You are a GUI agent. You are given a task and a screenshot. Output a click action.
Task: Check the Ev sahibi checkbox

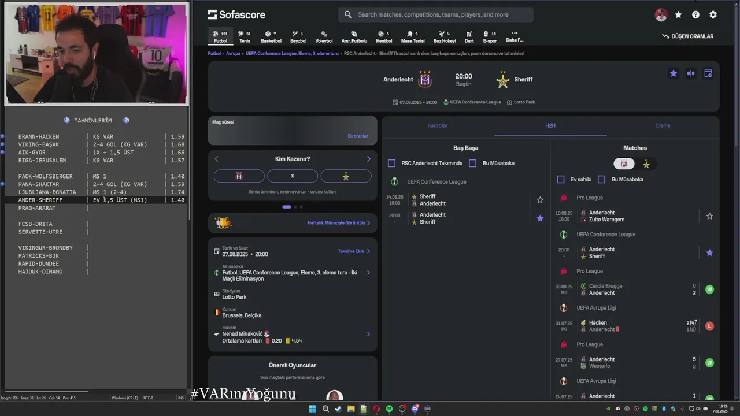point(560,180)
